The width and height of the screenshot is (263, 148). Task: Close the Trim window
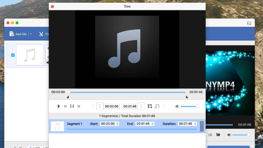tap(52, 7)
